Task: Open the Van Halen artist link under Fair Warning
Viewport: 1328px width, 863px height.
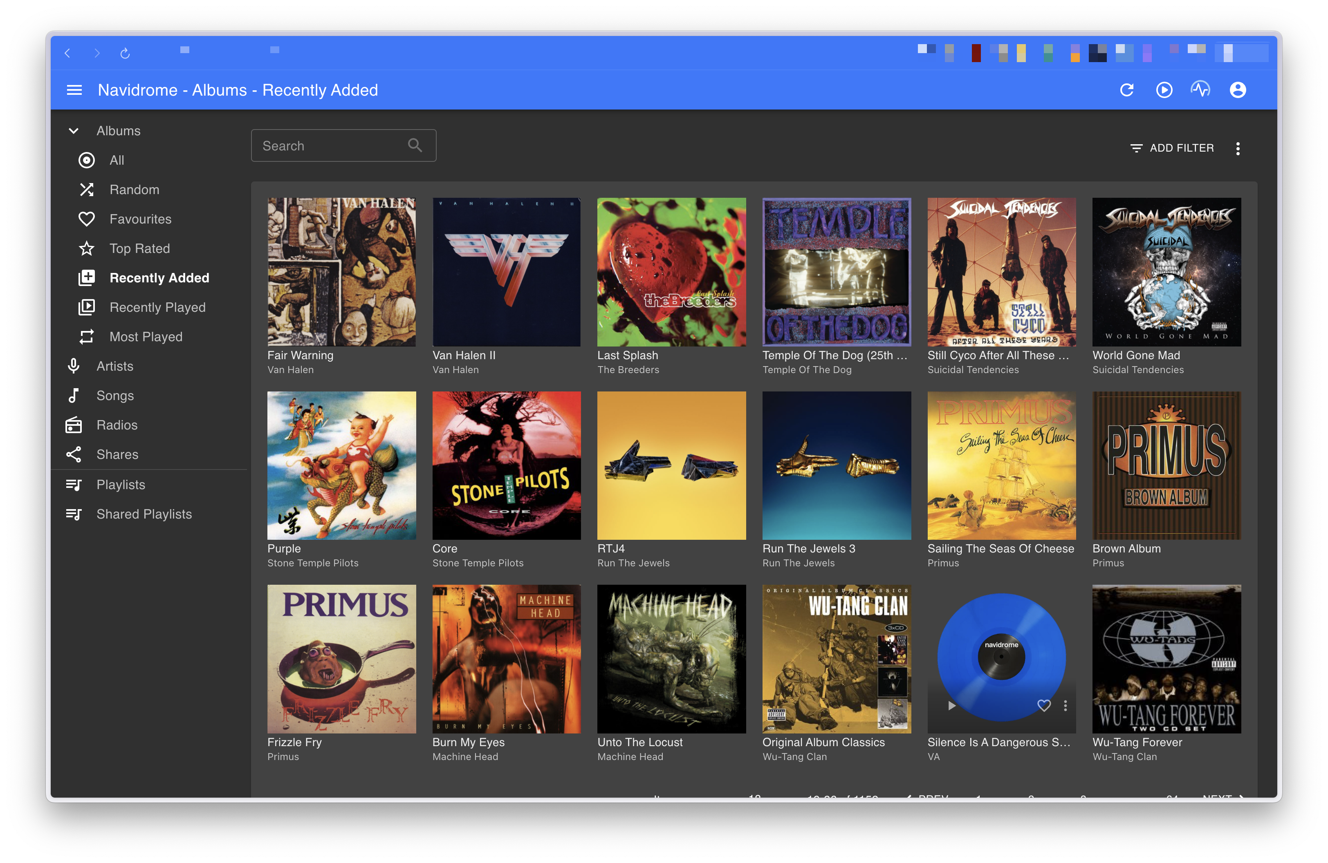Action: coord(290,370)
